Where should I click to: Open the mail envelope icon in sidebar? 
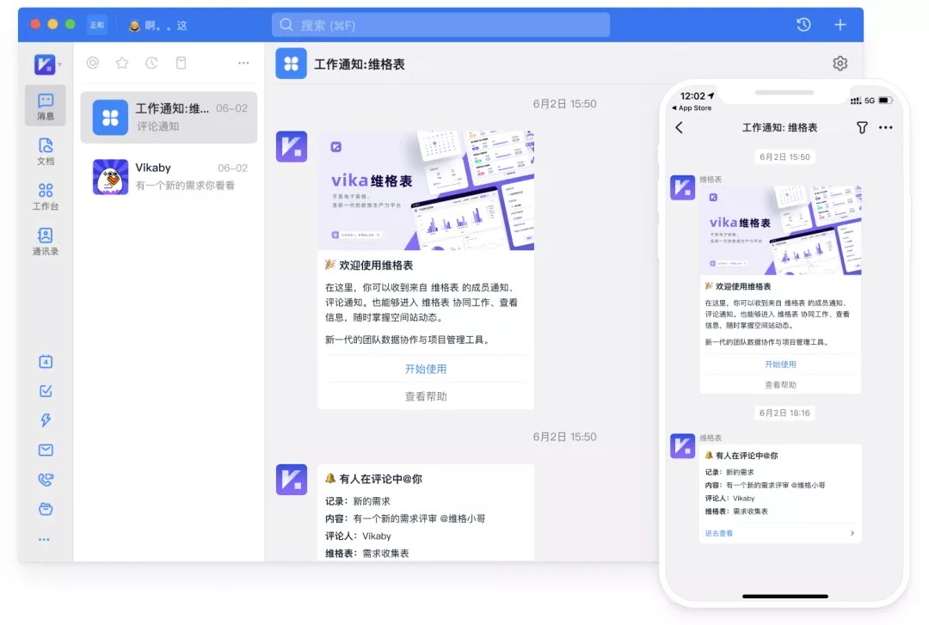(46, 450)
